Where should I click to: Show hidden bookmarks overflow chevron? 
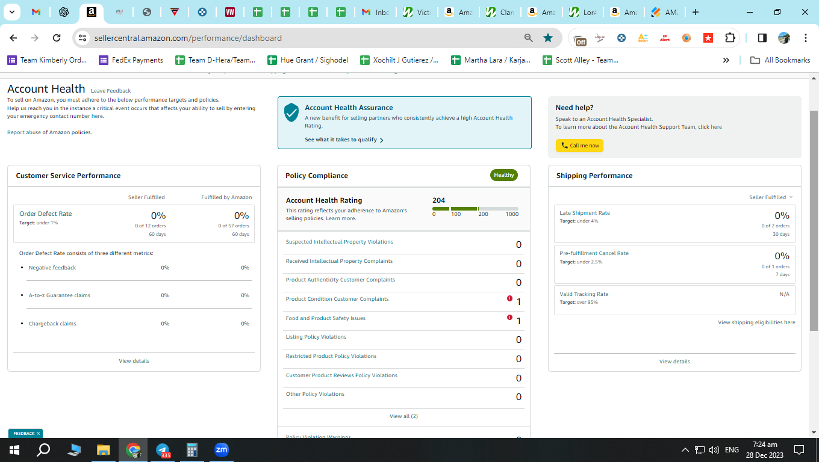pyautogui.click(x=726, y=60)
